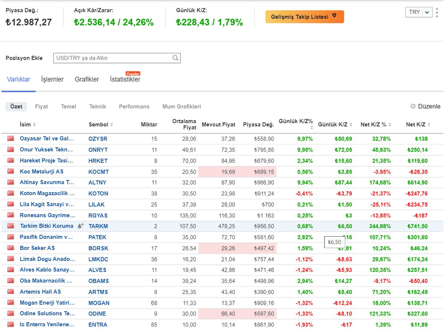Click market value ₺1.163 for RGYAS
Screen dimensions: 444x334
coord(265,216)
